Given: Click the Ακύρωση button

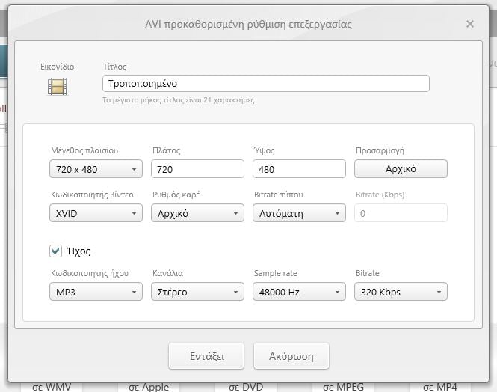Looking at the screenshot, I should click(x=291, y=356).
